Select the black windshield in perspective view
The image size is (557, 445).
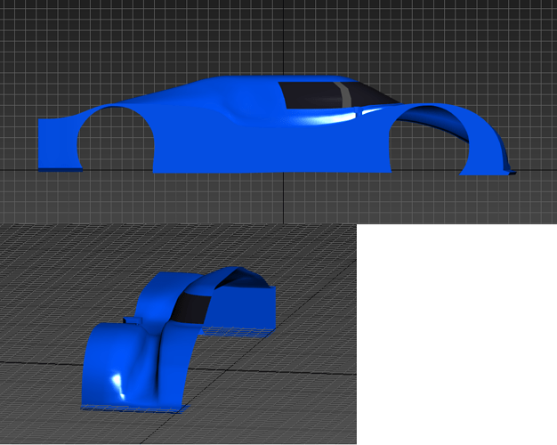click(189, 308)
